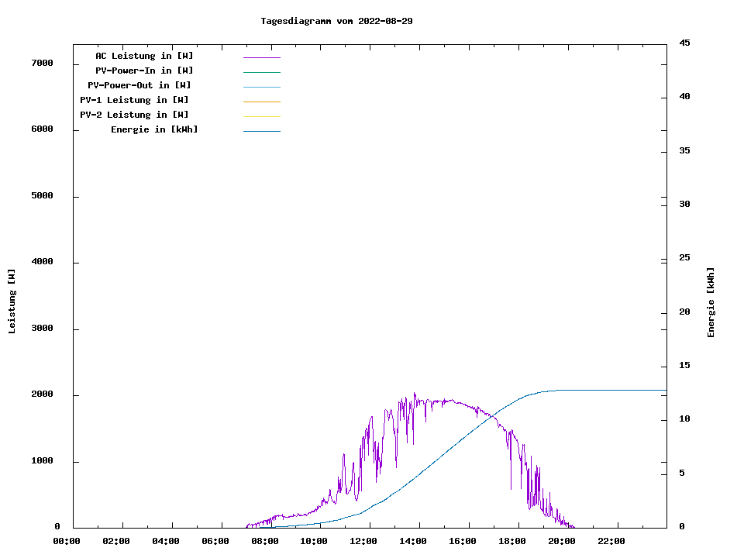Click the 45 tick on the energy axis
The image size is (744, 558).
(685, 43)
